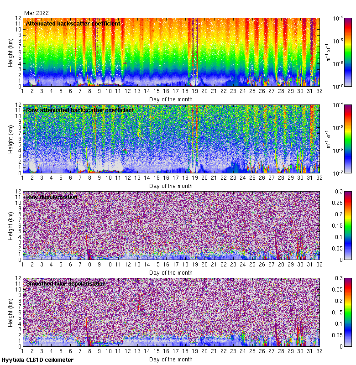Click the "Raw depolarisation" panel title
The image size is (356, 365).
(52, 197)
